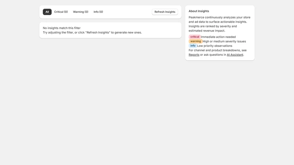
Task: Filter insights by Critical (0)
Action: pyautogui.click(x=61, y=12)
